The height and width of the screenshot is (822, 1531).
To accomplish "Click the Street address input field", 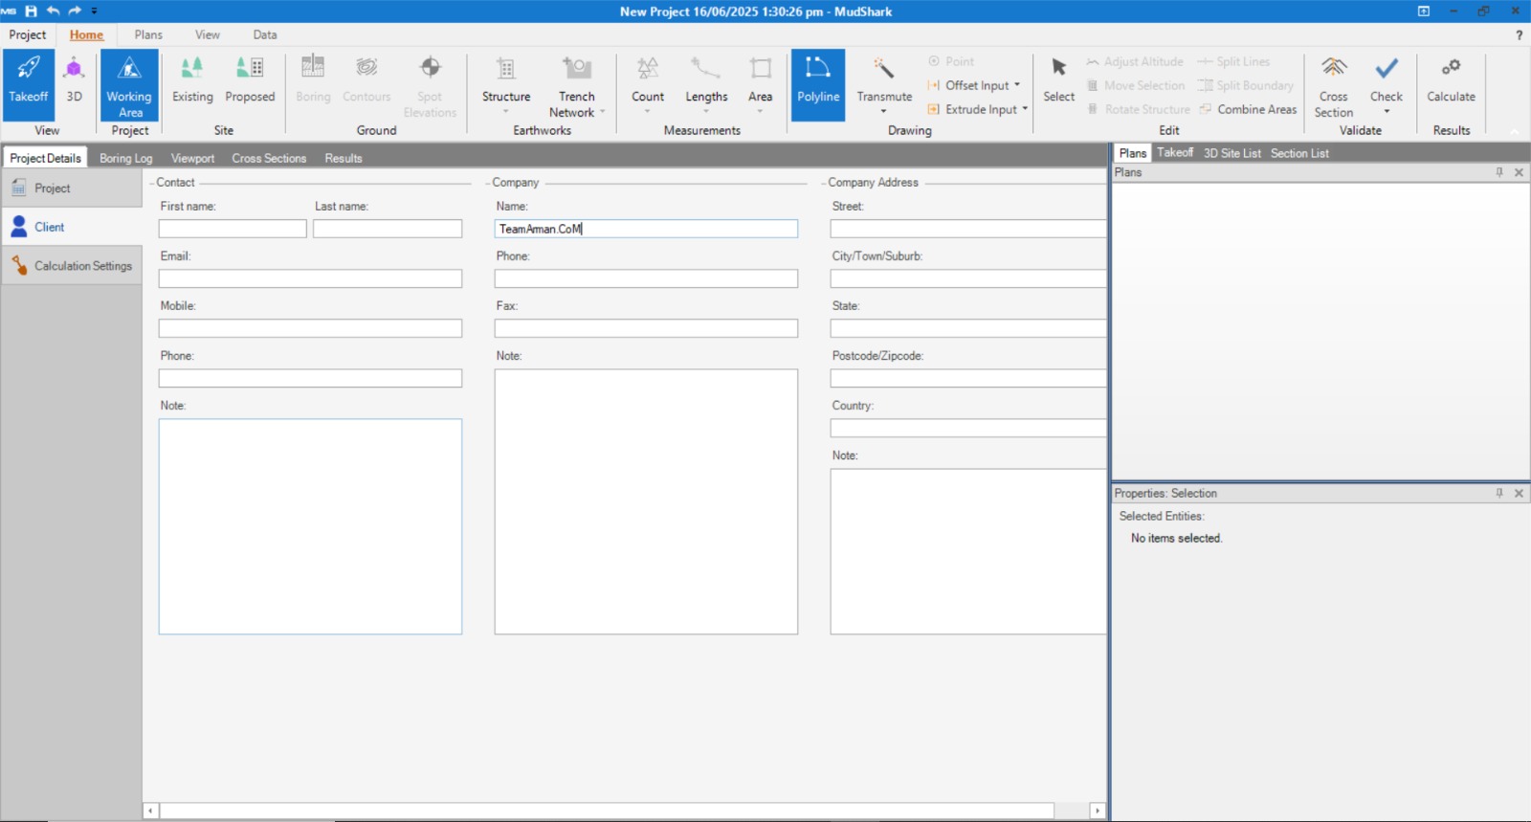I will coord(968,229).
